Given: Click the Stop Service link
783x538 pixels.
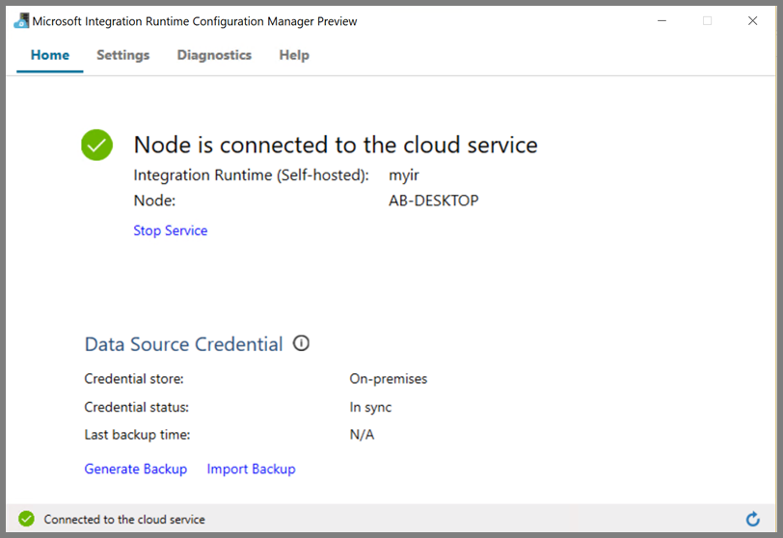Looking at the screenshot, I should tap(171, 230).
